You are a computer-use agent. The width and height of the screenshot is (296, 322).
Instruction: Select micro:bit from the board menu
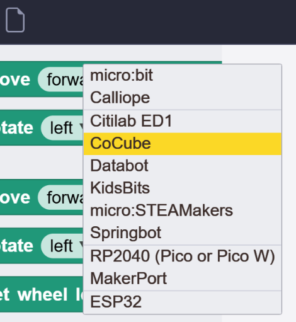click(182, 76)
